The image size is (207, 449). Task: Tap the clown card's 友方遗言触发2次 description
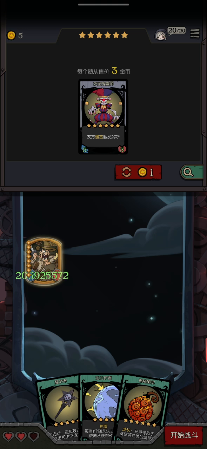(x=103, y=136)
